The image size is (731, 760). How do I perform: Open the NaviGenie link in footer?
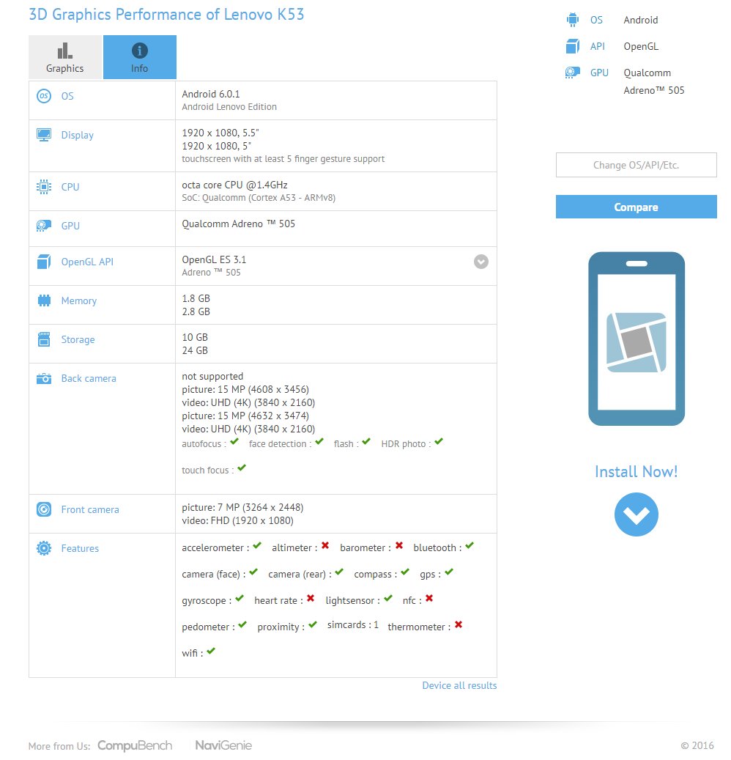point(223,745)
